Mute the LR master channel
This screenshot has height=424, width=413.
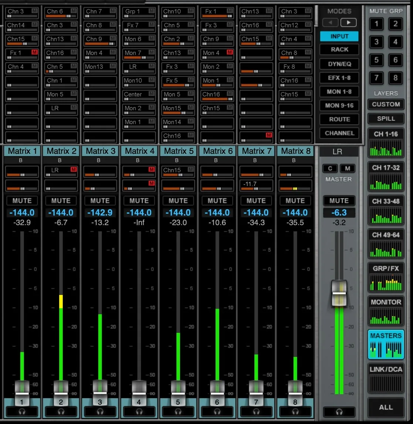[x=339, y=201]
